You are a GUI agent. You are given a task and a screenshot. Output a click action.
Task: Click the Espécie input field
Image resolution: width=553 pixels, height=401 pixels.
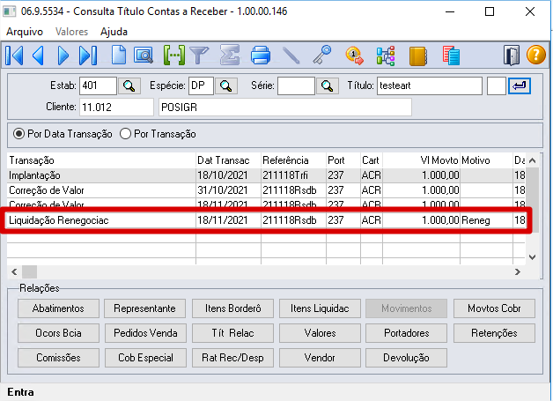point(201,85)
